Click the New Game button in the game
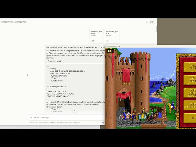The width and height of the screenshot is (196, 147). point(190,67)
